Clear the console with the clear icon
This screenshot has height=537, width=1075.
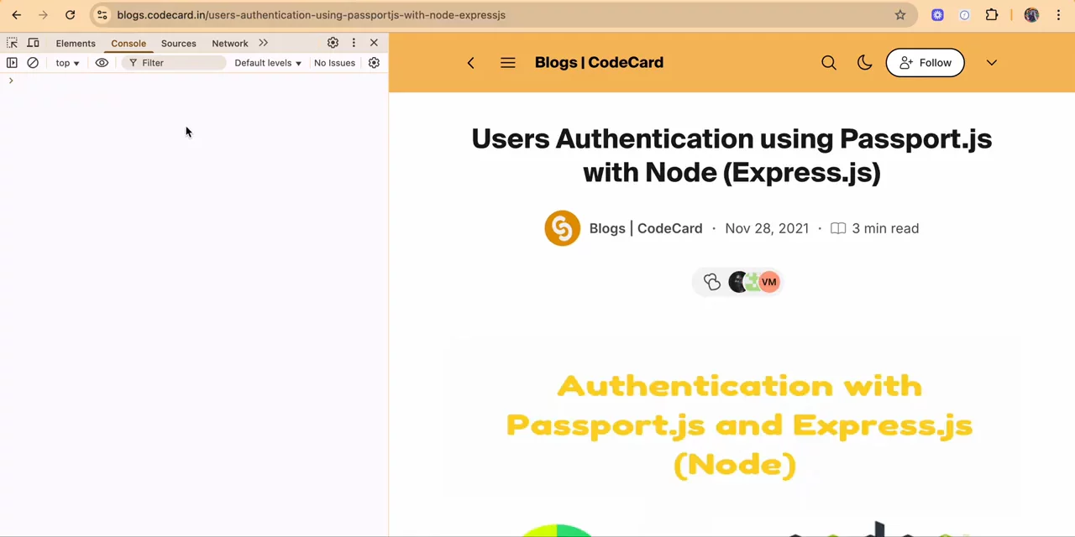point(33,63)
